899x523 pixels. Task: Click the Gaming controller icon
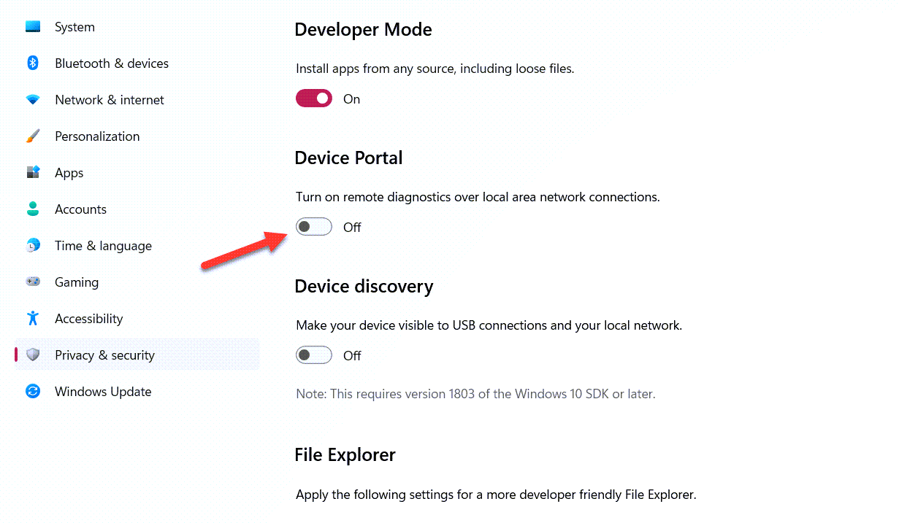pyautogui.click(x=33, y=282)
